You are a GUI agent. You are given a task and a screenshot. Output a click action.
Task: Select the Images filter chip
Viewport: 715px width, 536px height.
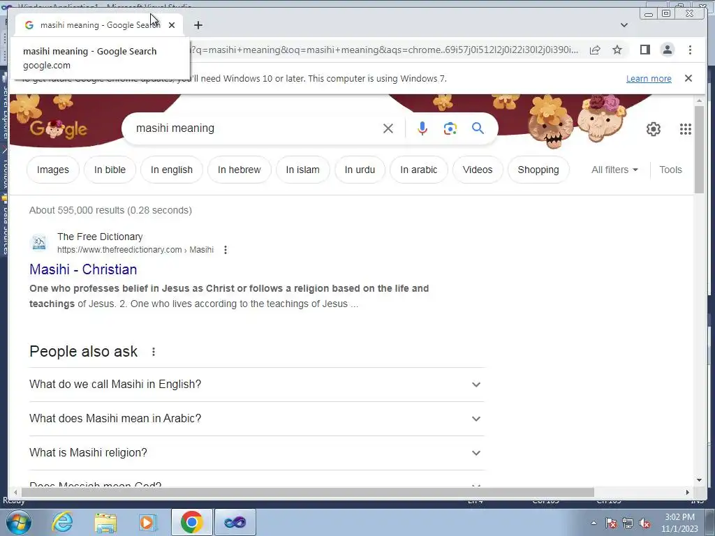[x=53, y=170]
